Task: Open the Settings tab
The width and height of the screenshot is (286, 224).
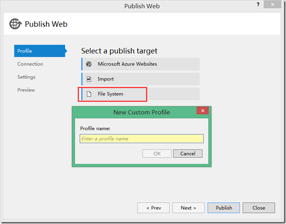Action: coord(26,77)
